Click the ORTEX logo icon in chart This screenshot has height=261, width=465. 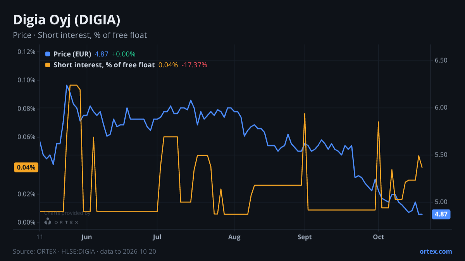click(48, 222)
